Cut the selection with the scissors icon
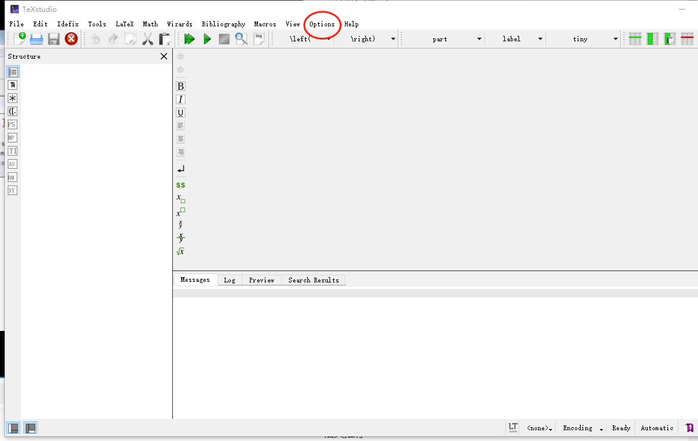Viewport: 698px width, 441px height. click(148, 39)
